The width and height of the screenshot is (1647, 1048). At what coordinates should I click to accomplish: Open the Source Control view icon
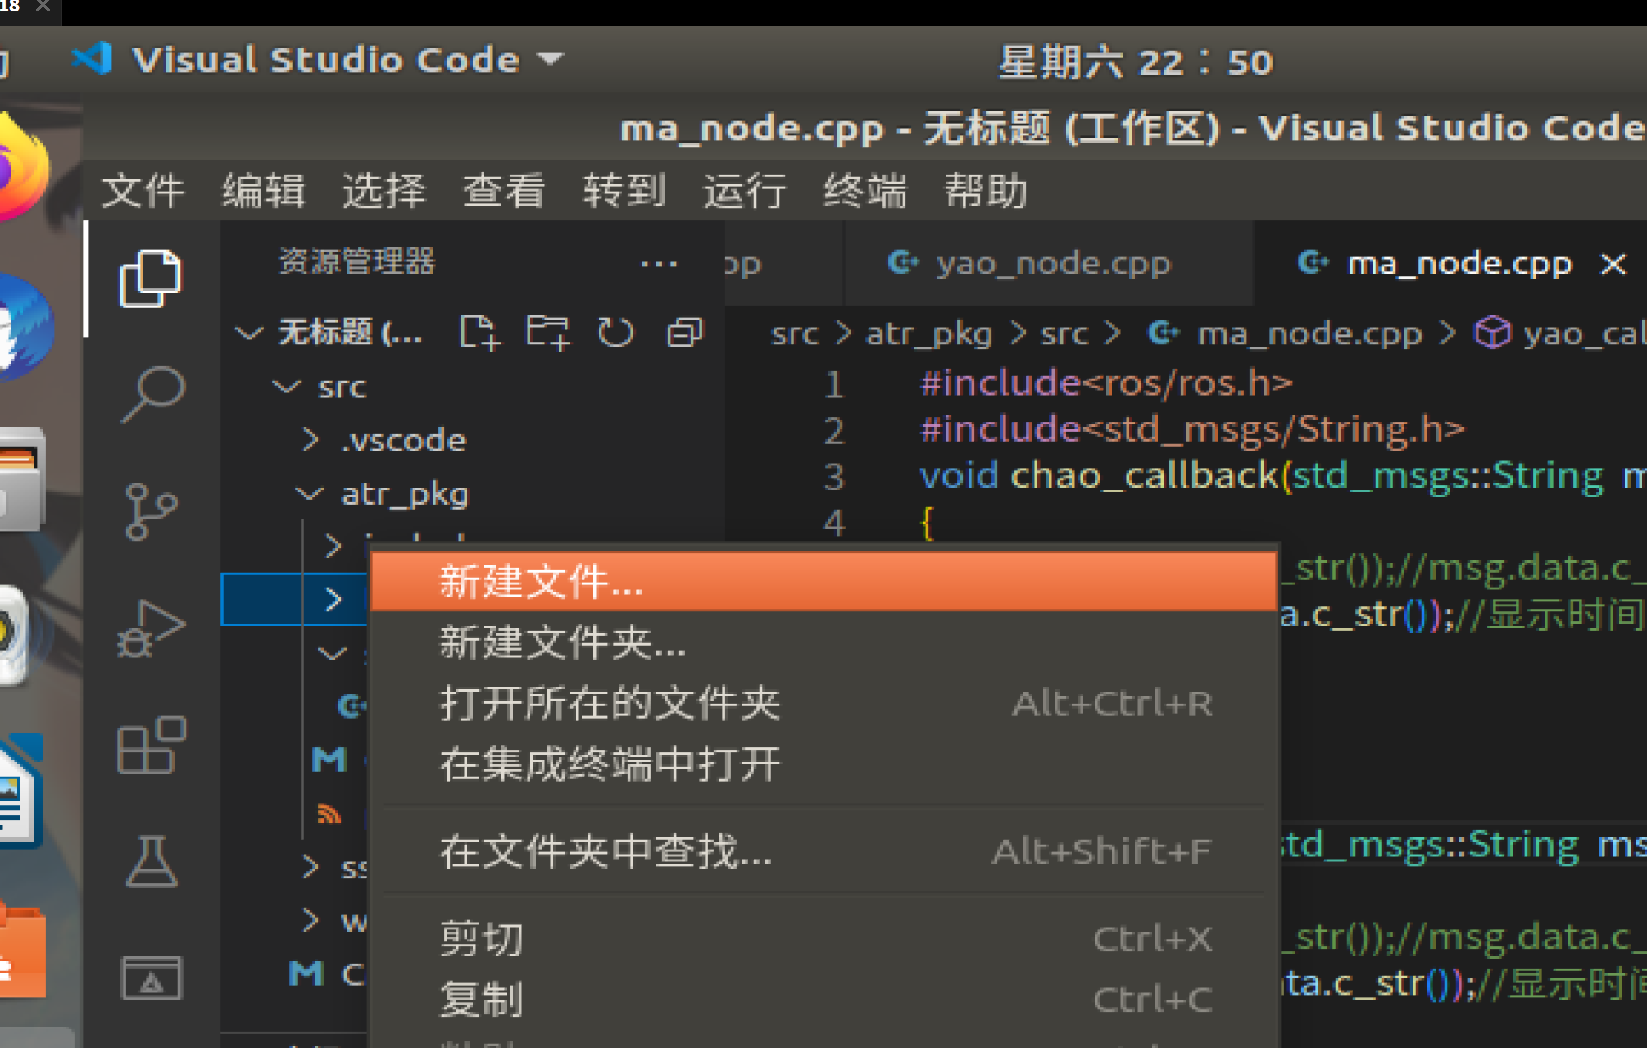tap(150, 511)
